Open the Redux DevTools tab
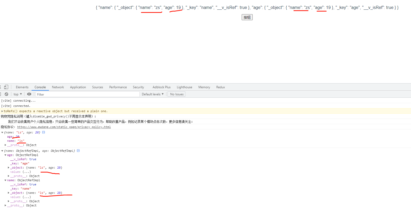This screenshot has height=208, width=411. (220, 87)
